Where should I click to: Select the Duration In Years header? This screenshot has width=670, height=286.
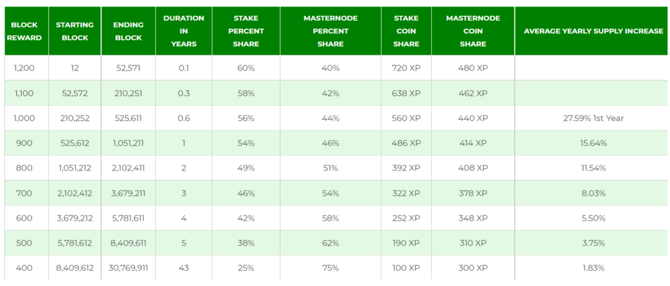[x=184, y=31]
